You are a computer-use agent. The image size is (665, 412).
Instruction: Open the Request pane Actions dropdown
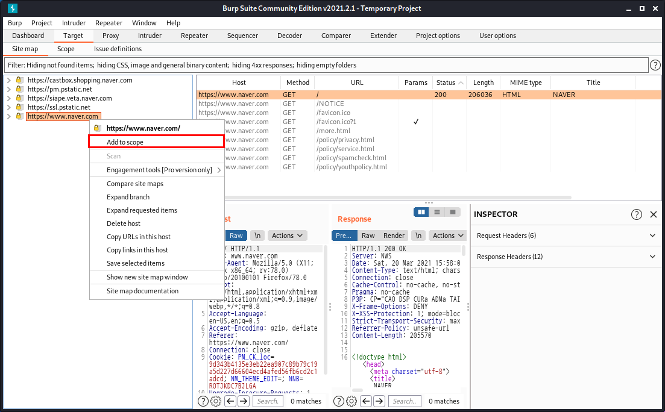287,236
